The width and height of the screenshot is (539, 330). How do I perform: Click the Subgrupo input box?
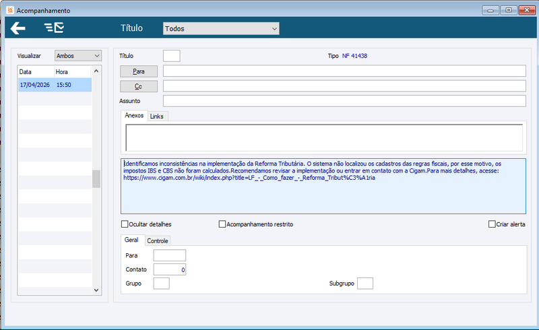(x=365, y=284)
